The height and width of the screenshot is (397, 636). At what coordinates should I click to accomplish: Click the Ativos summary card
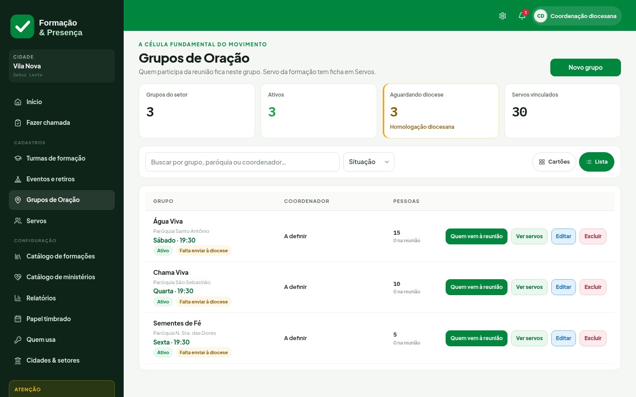[319, 111]
